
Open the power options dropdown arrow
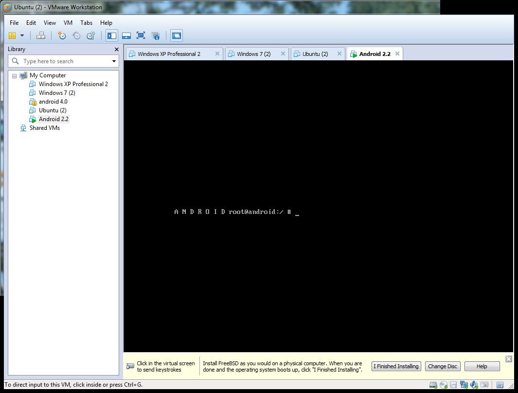22,36
